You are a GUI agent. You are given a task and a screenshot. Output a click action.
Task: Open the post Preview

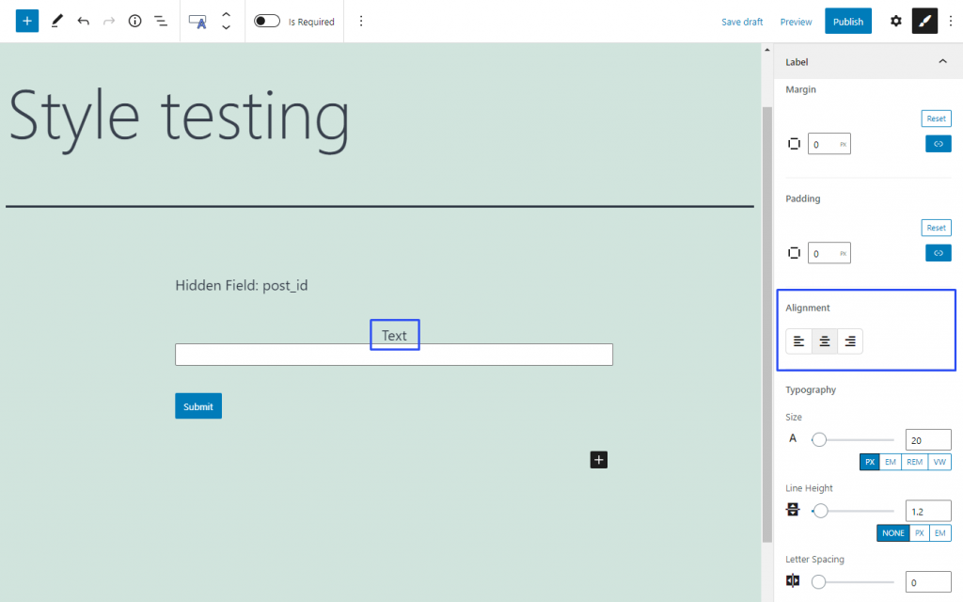(796, 22)
